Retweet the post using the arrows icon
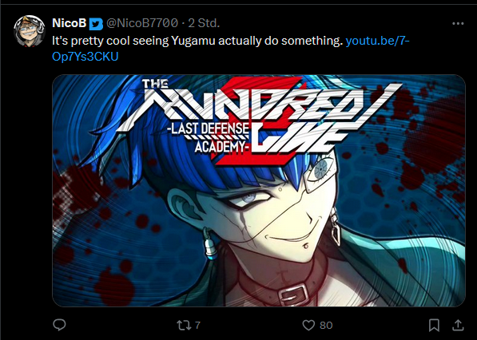 [x=184, y=325]
